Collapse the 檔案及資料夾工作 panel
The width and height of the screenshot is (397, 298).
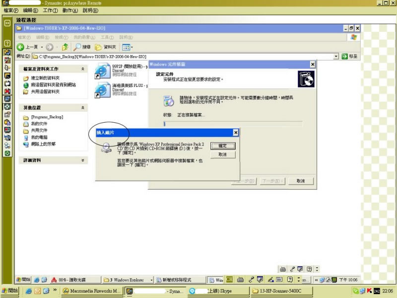click(83, 69)
